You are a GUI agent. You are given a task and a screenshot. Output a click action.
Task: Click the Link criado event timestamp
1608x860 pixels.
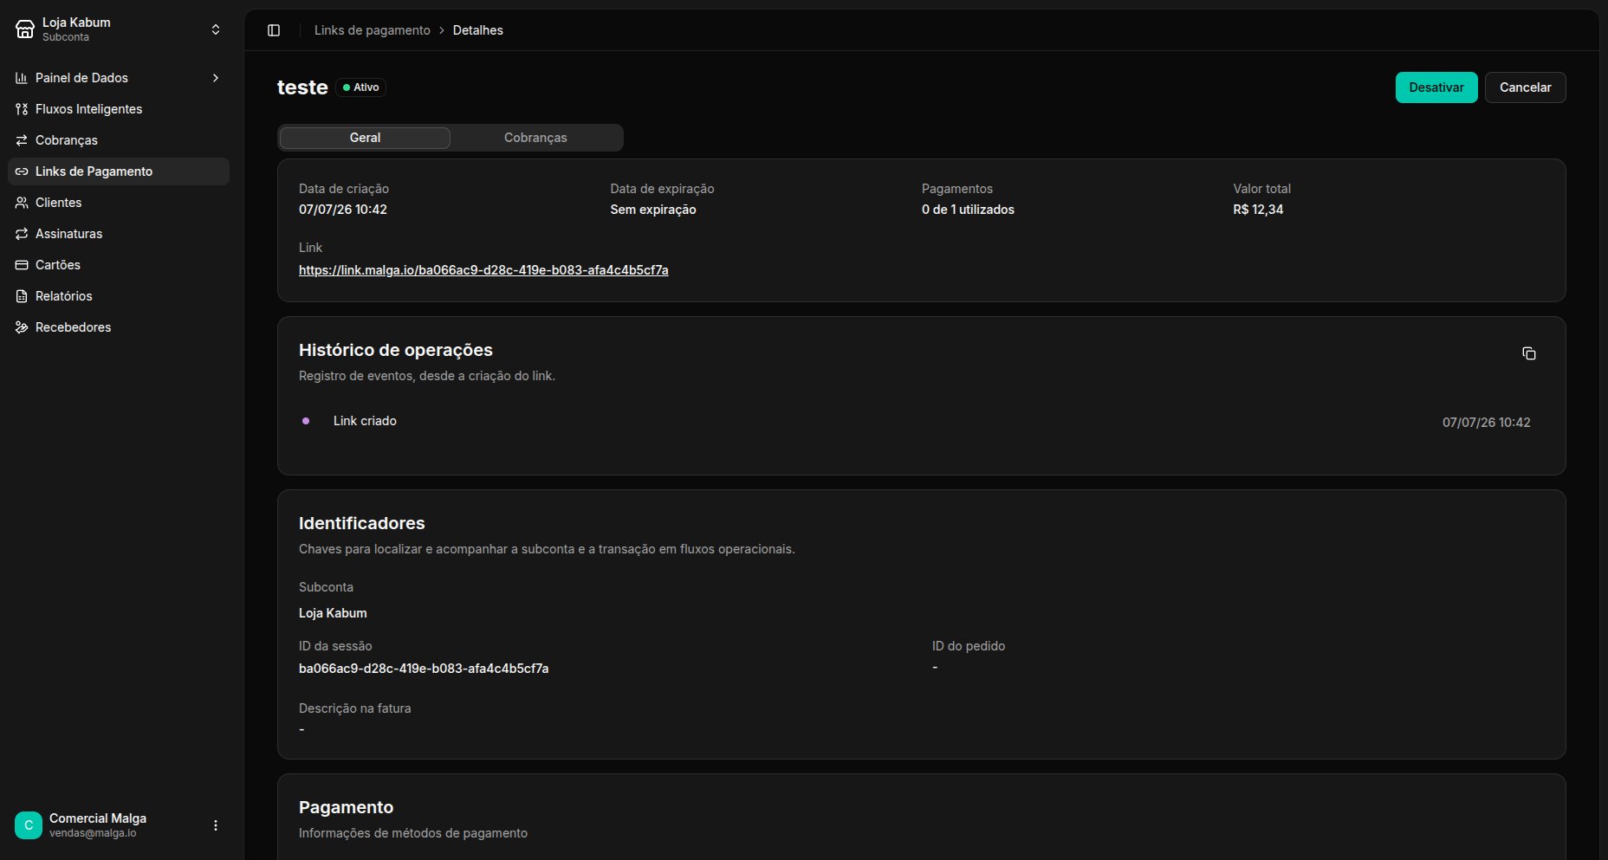pyautogui.click(x=1487, y=423)
